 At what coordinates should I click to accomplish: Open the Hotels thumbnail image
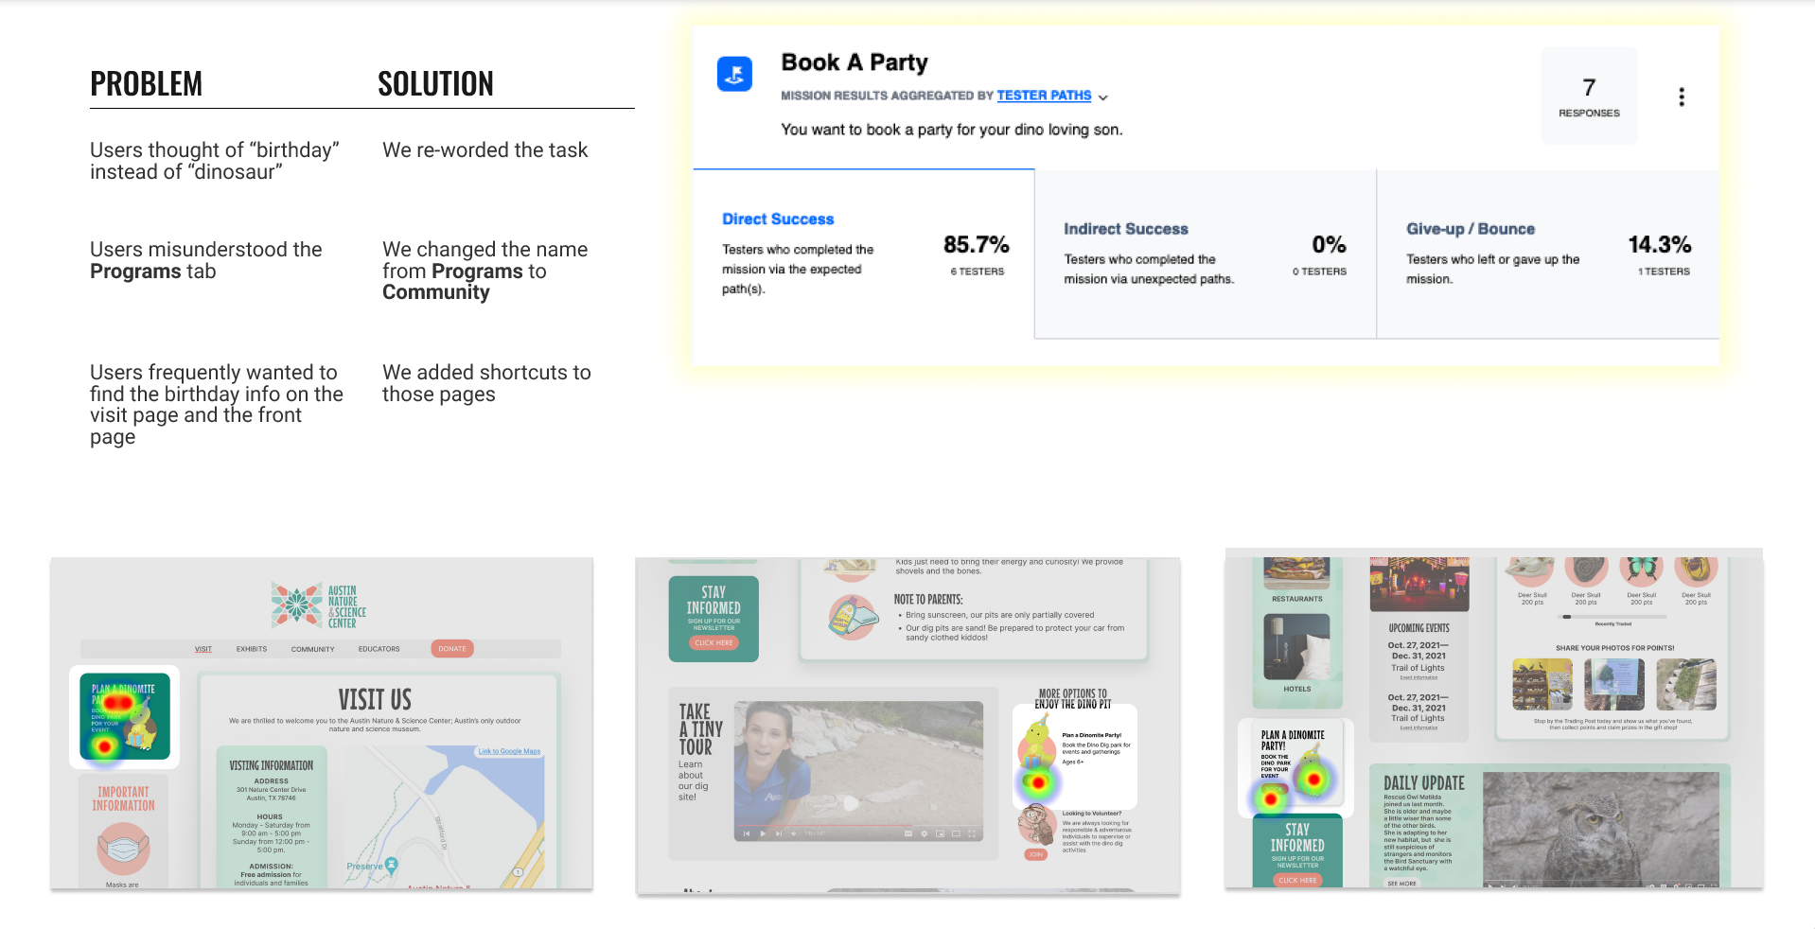click(1297, 648)
